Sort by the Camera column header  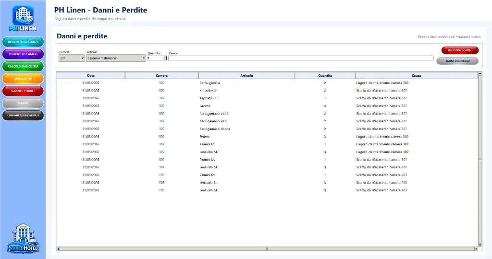pyautogui.click(x=161, y=75)
